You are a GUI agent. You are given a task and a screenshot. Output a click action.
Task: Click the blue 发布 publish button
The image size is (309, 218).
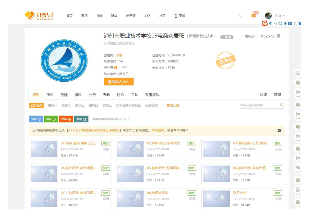tap(36, 119)
